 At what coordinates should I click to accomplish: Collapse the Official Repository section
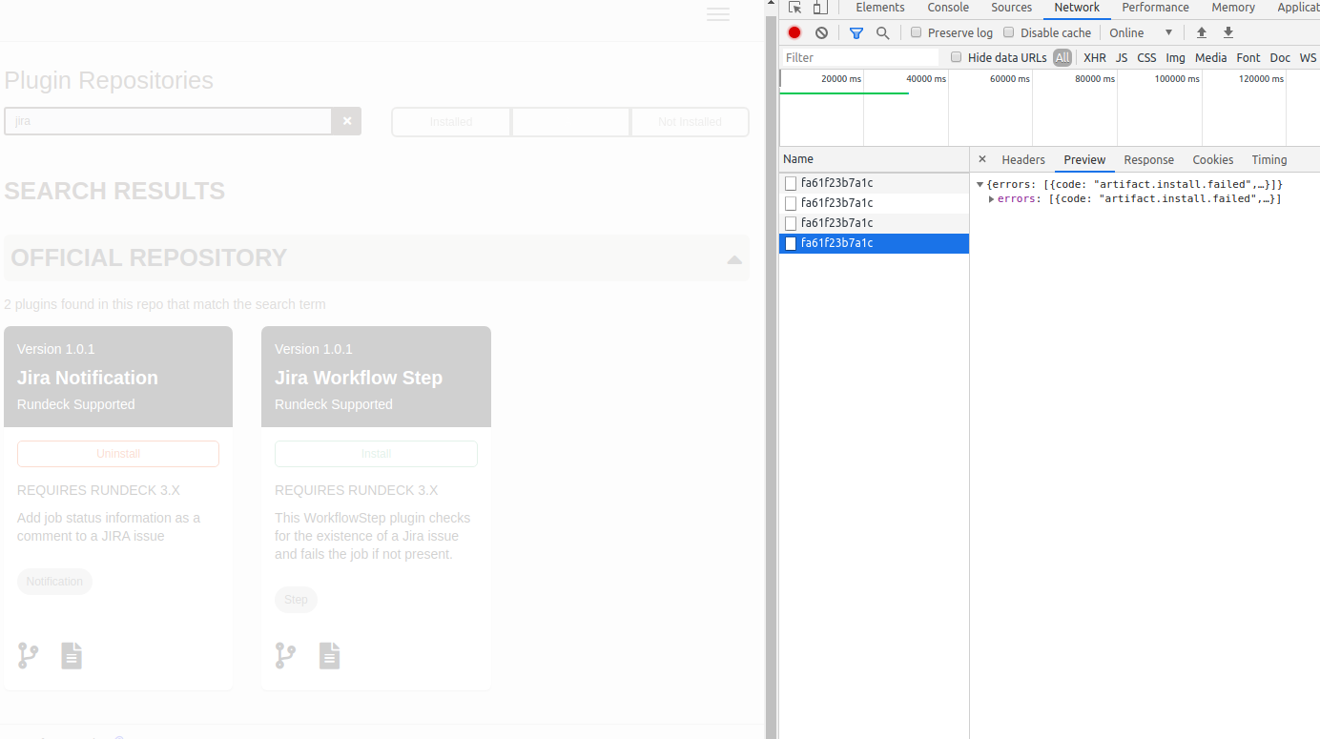733,257
